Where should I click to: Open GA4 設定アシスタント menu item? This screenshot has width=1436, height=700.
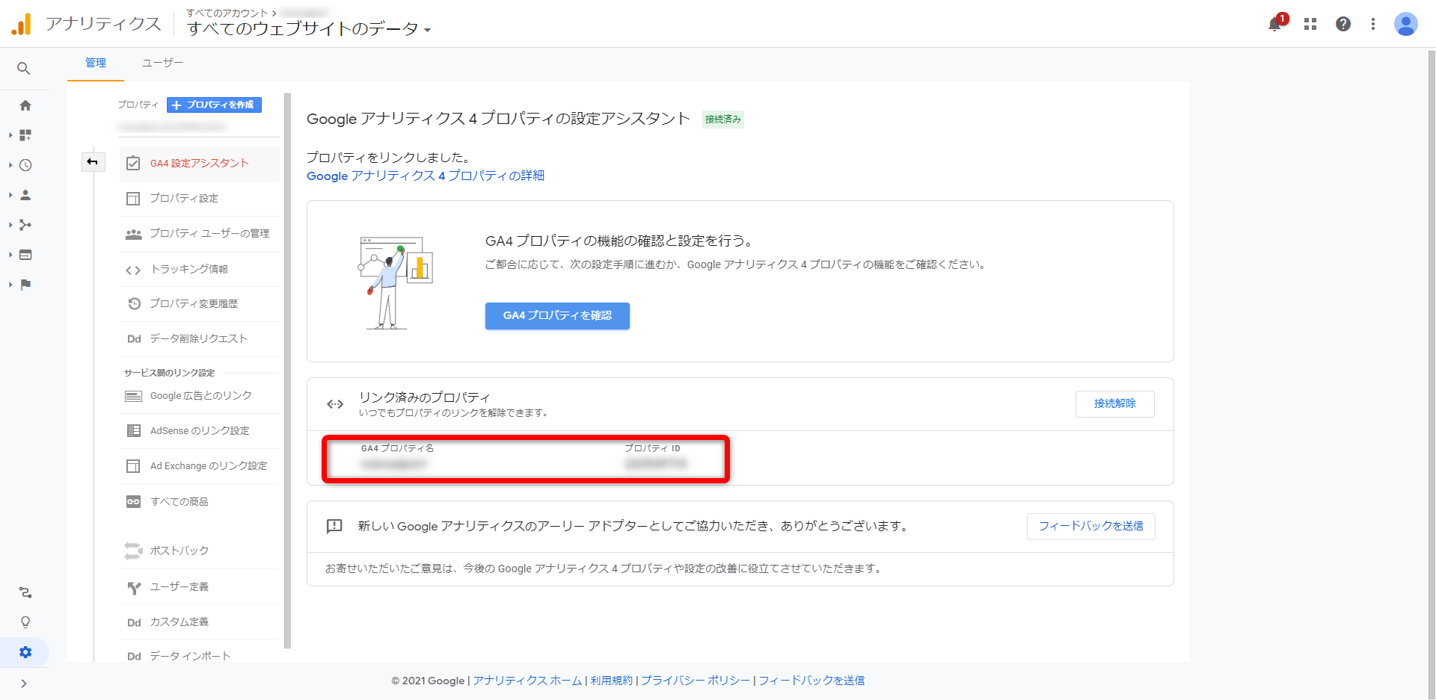pos(199,164)
